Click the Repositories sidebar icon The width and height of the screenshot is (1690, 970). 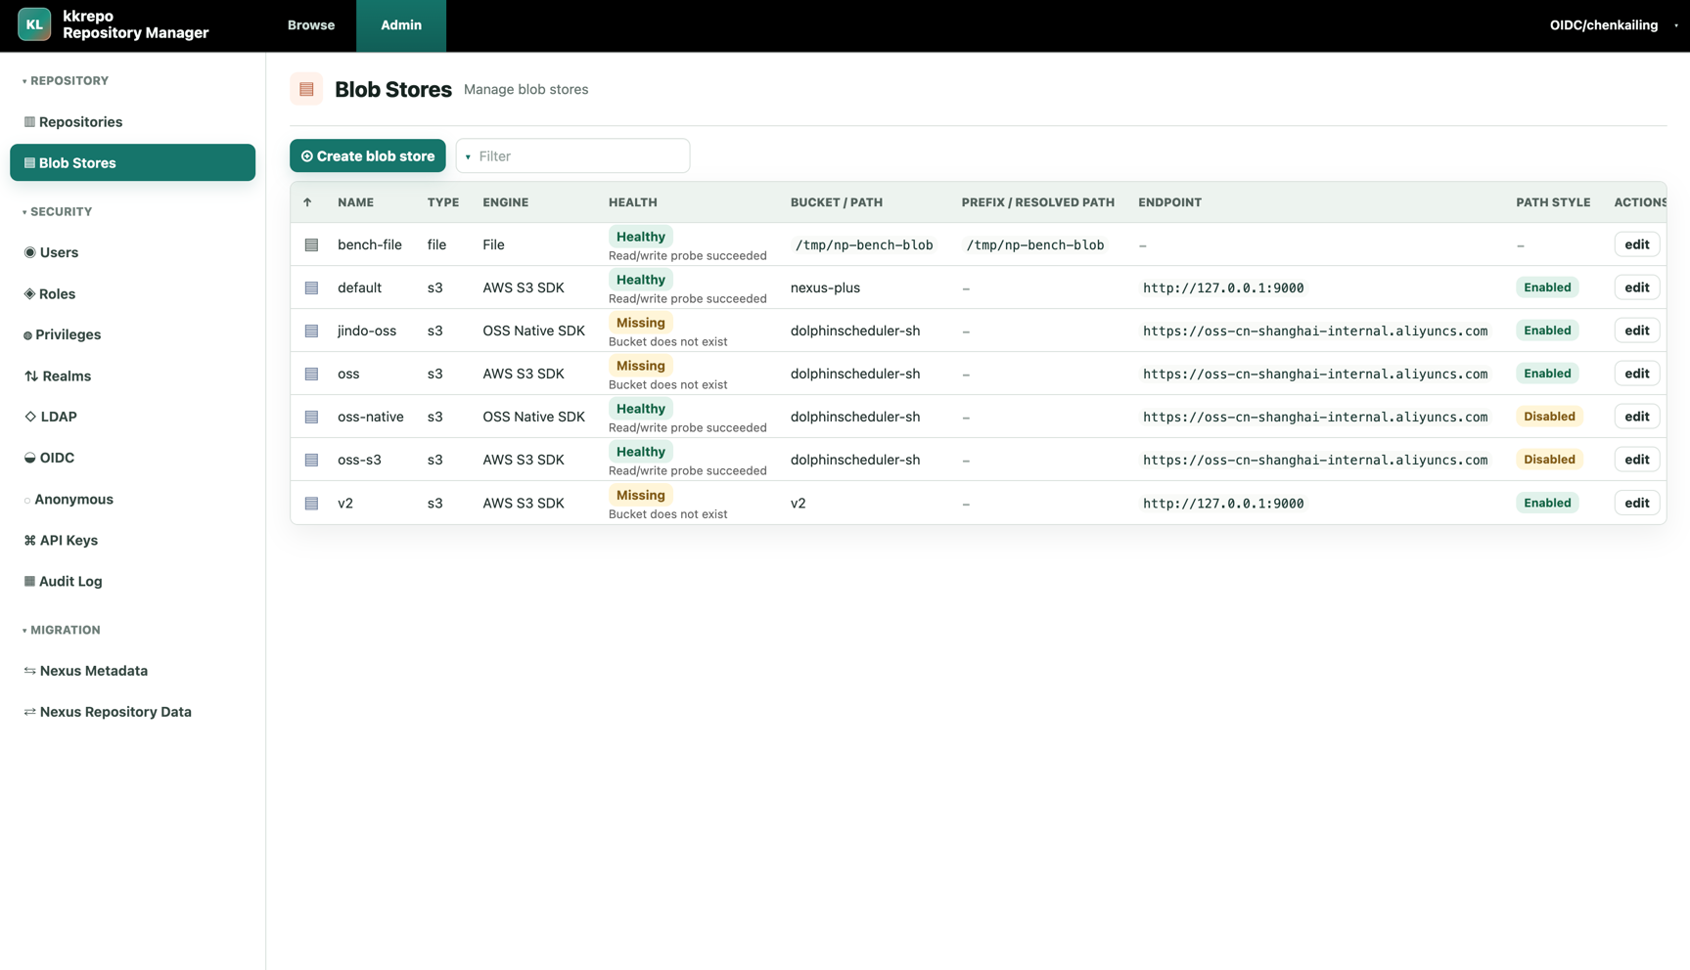(x=29, y=122)
